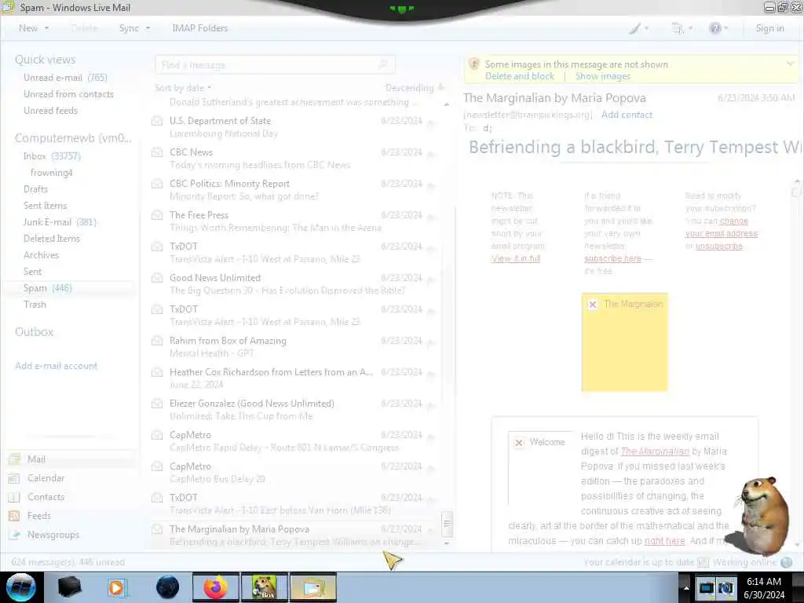Toggle Descending sort order
This screenshot has width=804, height=603.
coord(415,88)
